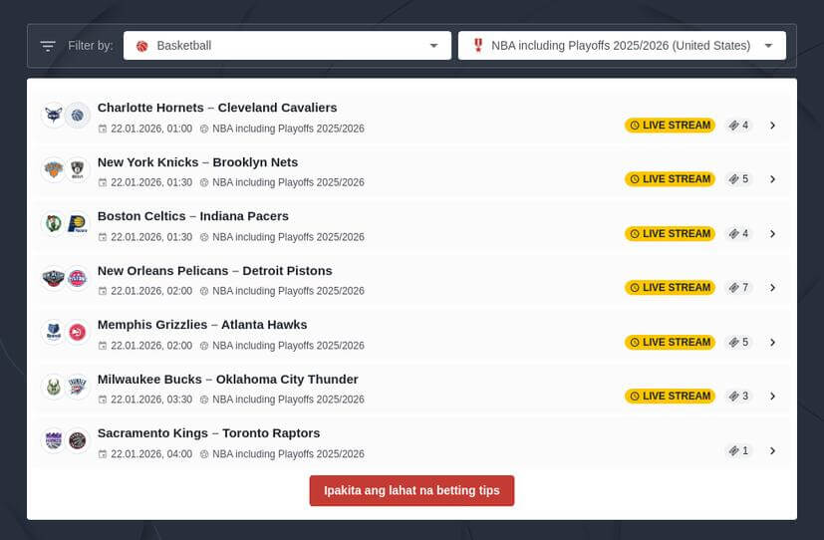Open the NBA league selection dropdown

pyautogui.click(x=622, y=46)
